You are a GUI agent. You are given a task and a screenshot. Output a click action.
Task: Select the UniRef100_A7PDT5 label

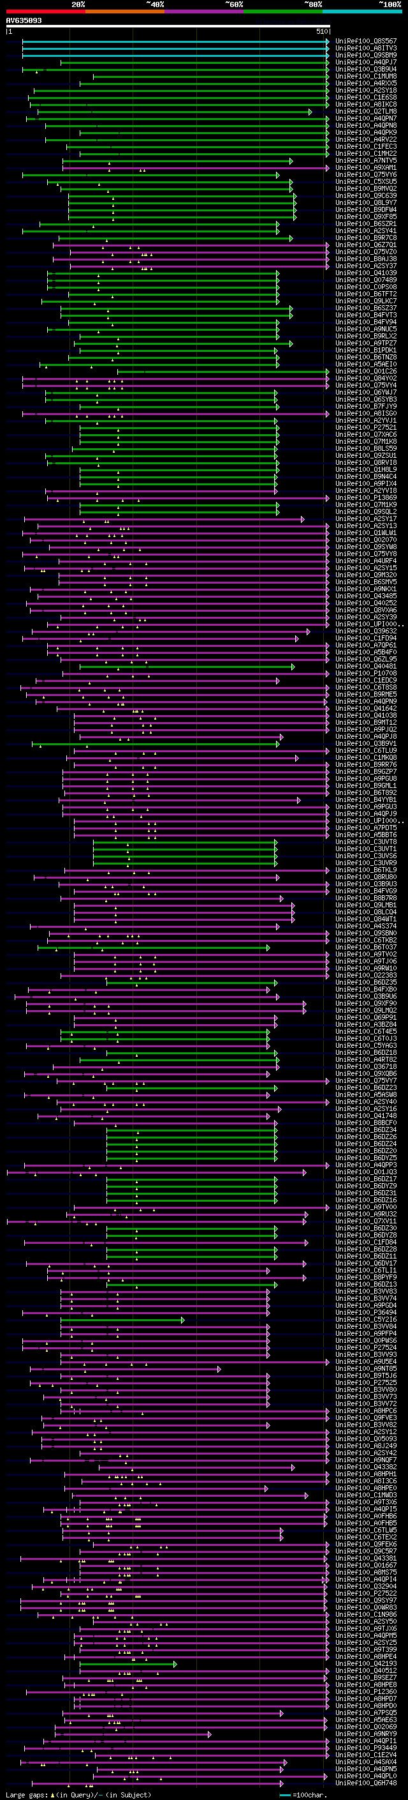(366, 828)
